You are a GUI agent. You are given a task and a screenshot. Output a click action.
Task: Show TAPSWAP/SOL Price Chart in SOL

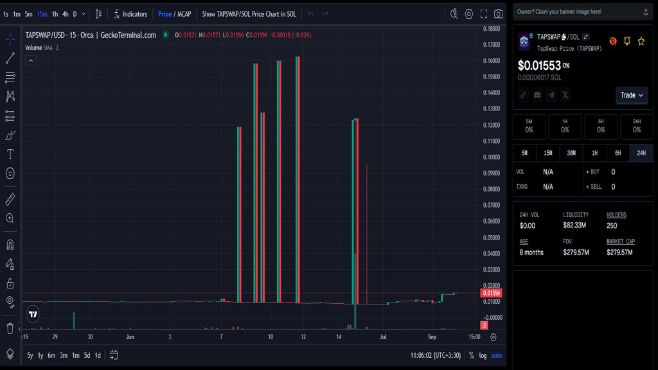(249, 14)
